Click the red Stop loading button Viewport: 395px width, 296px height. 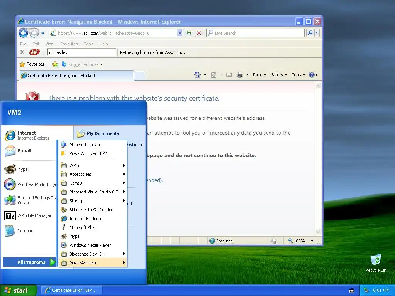click(x=199, y=33)
